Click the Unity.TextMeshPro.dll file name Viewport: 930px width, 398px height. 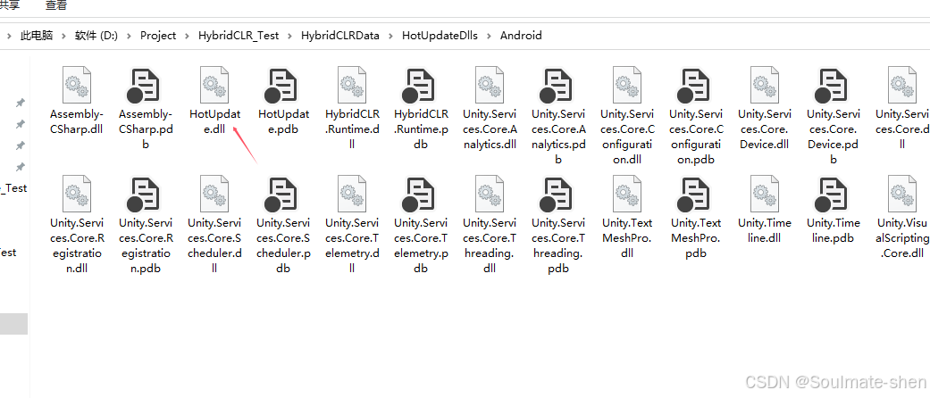[627, 238]
